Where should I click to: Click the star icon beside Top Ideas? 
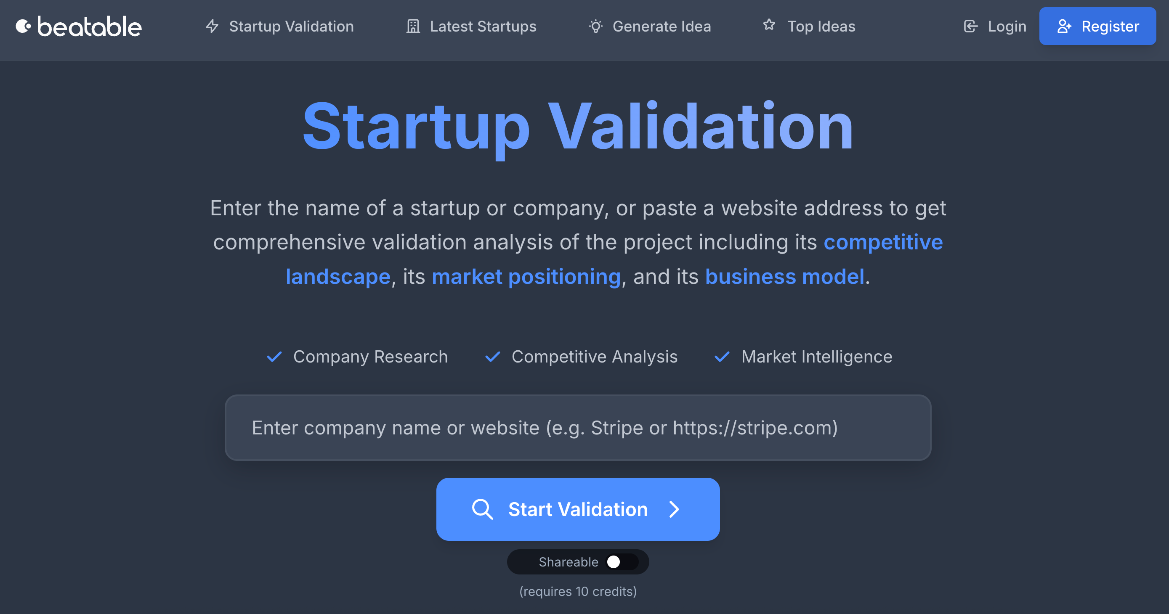(769, 25)
